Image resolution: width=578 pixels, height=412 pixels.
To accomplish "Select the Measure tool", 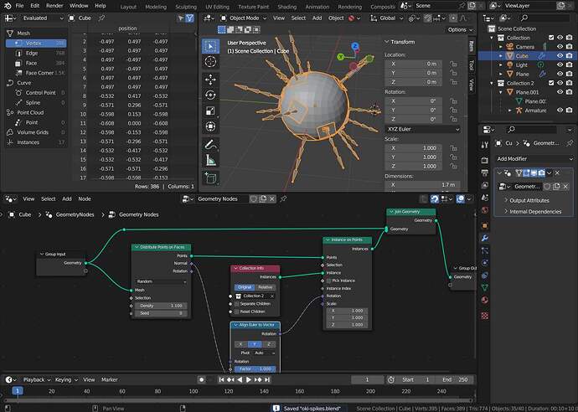I will pos(210,160).
